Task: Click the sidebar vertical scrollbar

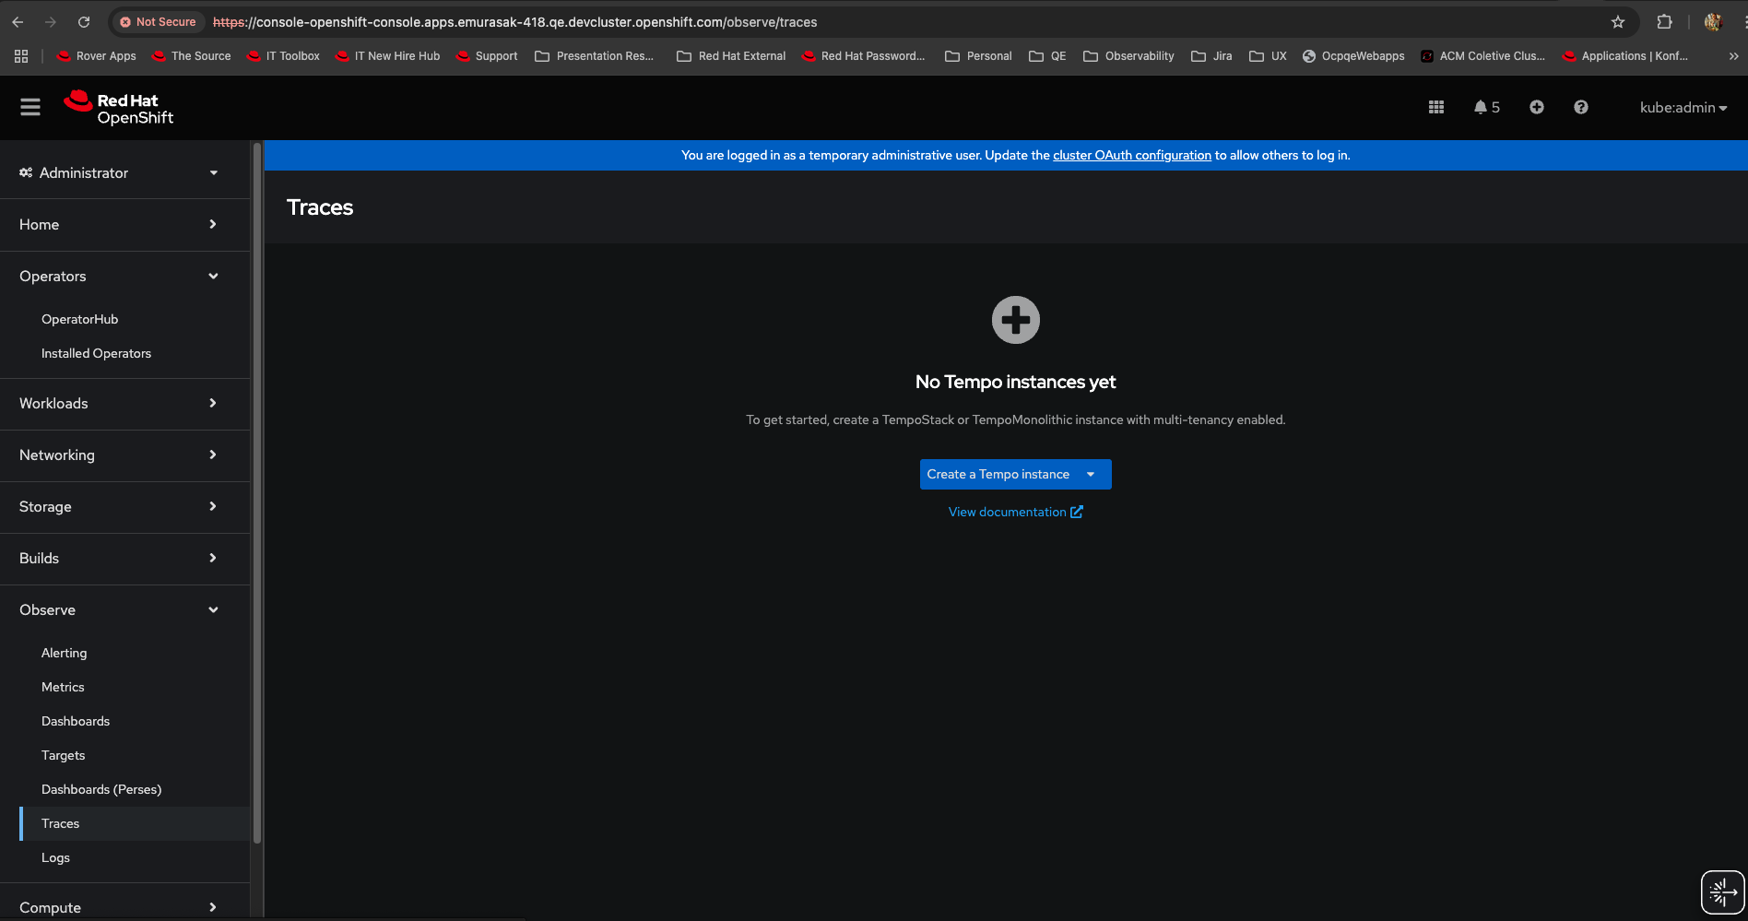Action: [257, 493]
